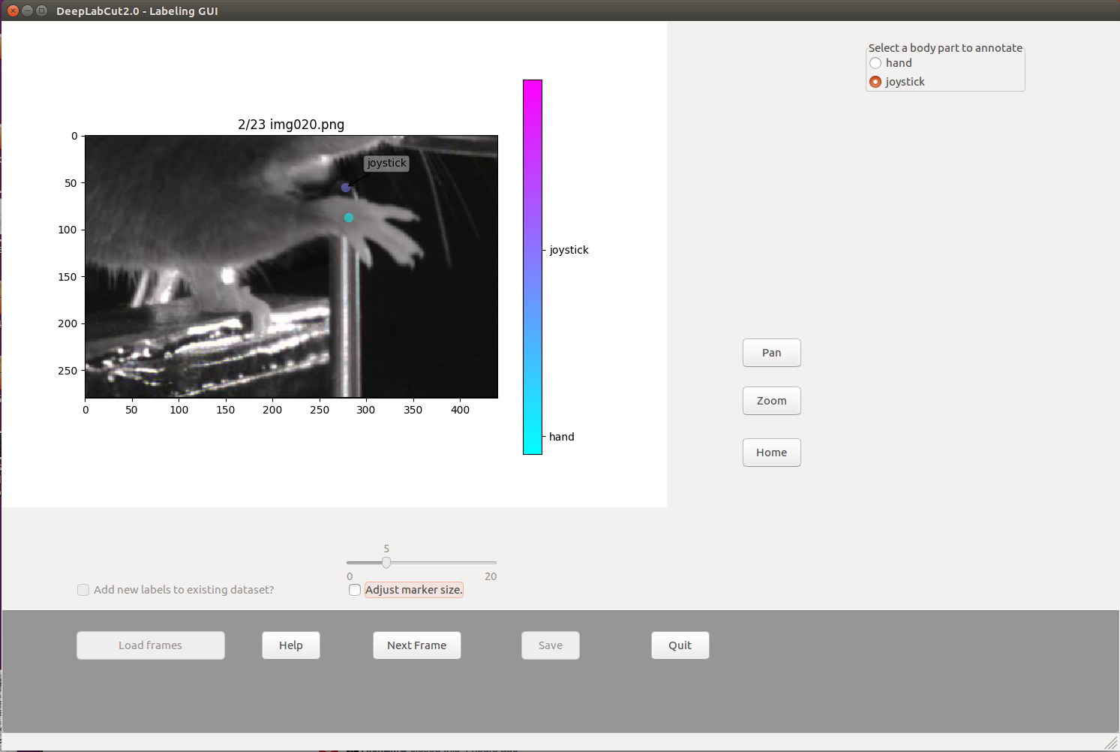Viewport: 1120px width, 752px height.
Task: Check the 'Adjust marker size.' box
Action: (354, 590)
